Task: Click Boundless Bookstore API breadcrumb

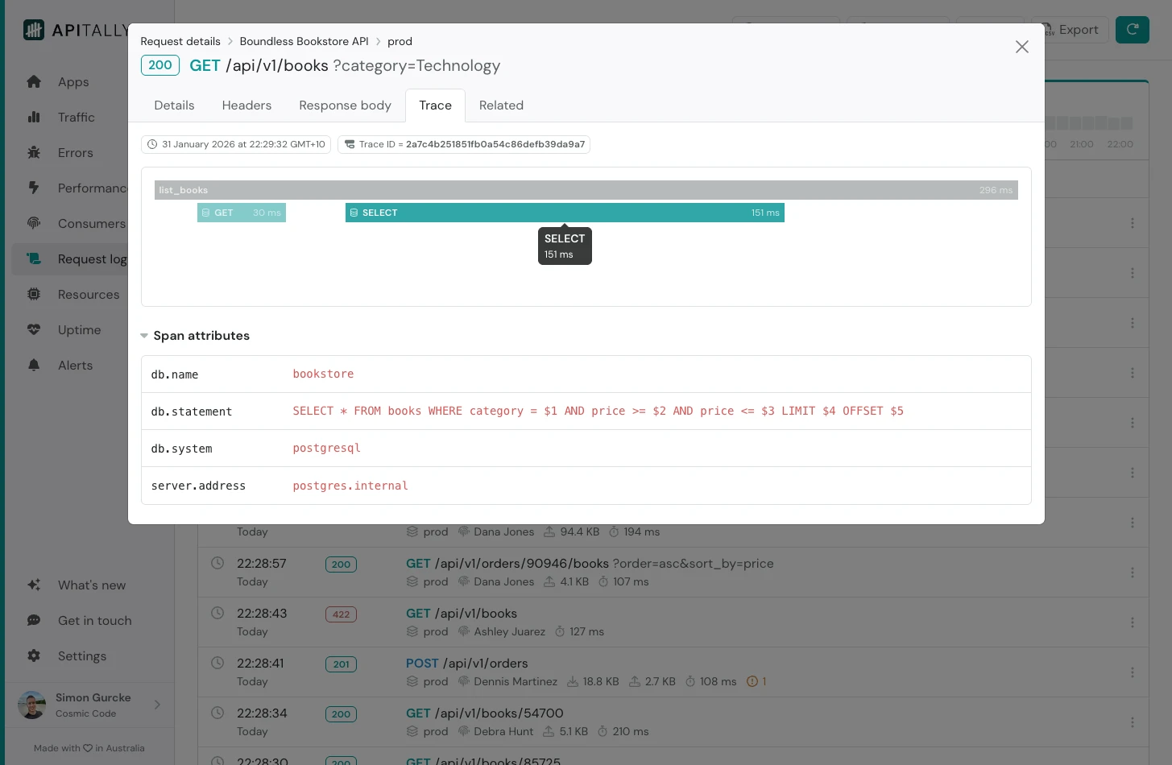Action: tap(304, 41)
